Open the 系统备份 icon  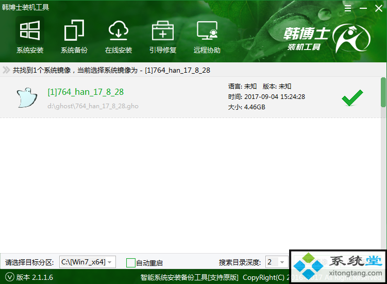coord(74,30)
